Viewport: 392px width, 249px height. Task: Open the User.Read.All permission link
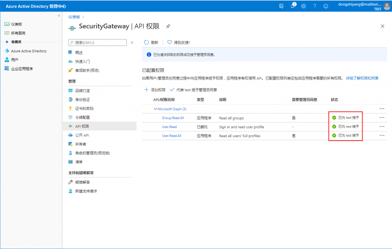coord(171,136)
